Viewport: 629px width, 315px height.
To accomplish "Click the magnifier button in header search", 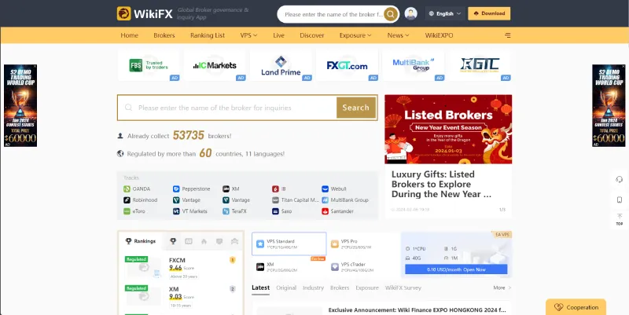I will pos(391,14).
